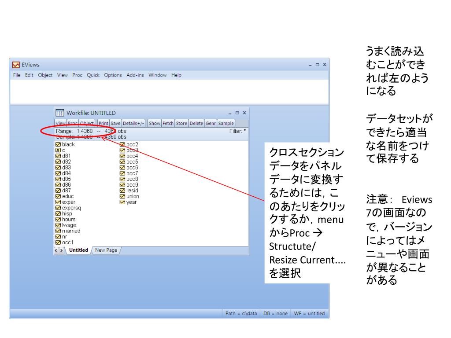Click the WF = untitled status entry

pyautogui.click(x=310, y=313)
